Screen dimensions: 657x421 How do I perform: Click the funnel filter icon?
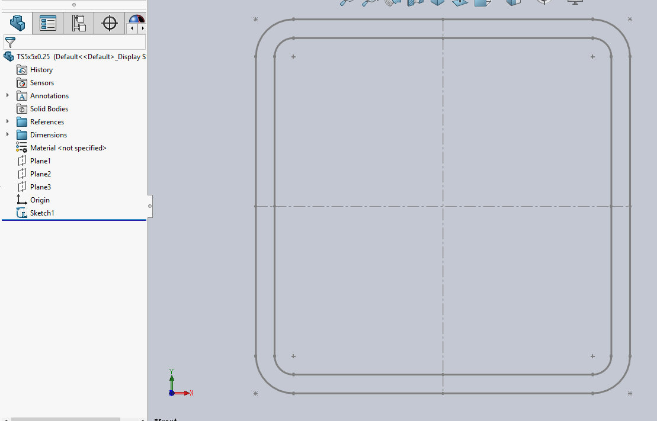point(10,42)
